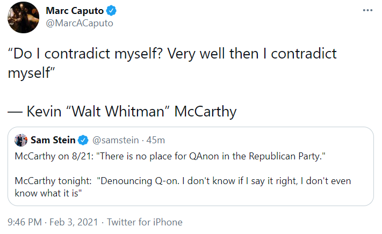382x234 pixels.
Task: Click the @samstein handle
Action: point(115,141)
